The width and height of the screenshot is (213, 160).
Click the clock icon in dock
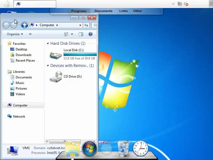click(x=140, y=149)
